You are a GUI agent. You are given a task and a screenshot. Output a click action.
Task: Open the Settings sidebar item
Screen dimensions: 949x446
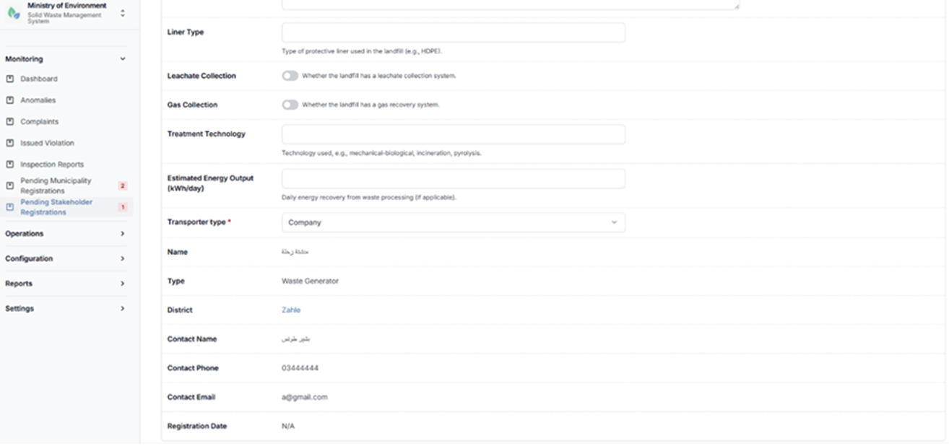pos(65,308)
